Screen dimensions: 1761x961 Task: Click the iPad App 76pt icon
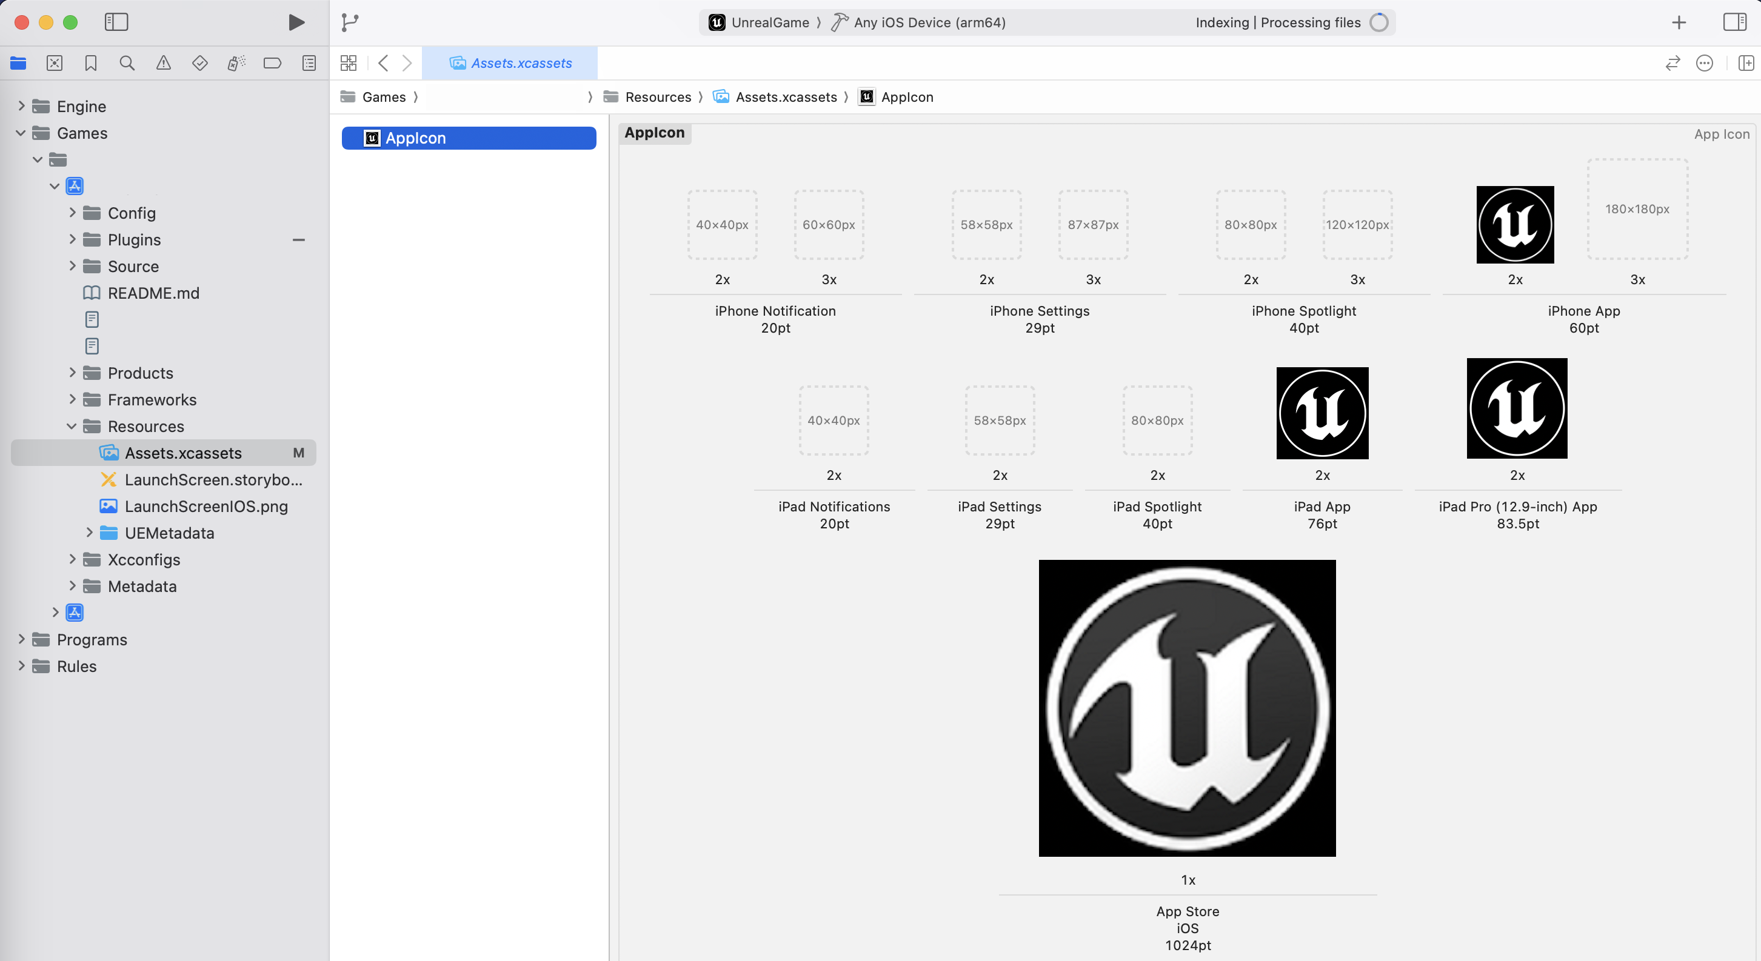pos(1322,413)
